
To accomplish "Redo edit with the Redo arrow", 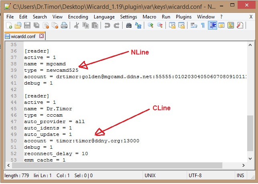I will (x=117, y=26).
